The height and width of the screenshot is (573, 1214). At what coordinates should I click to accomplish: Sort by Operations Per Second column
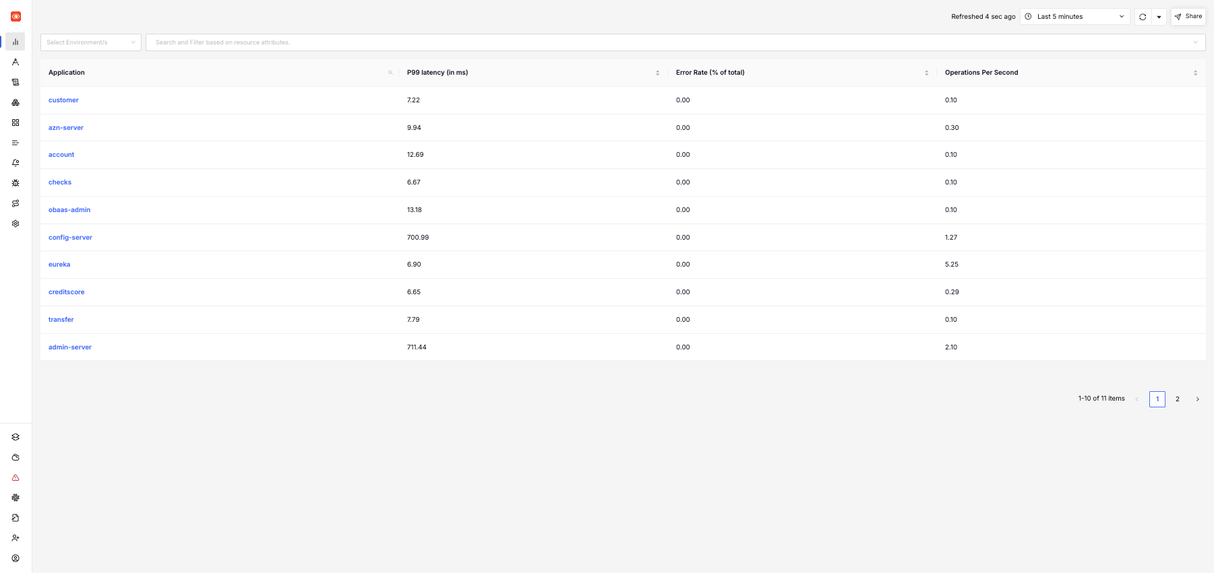click(1195, 73)
